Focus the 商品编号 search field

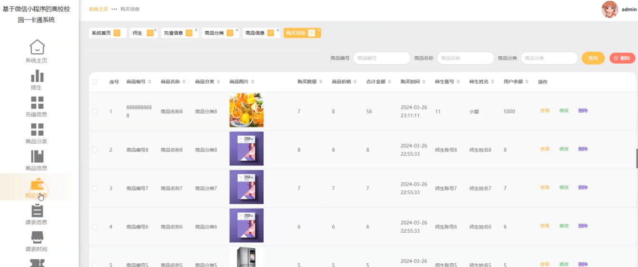pyautogui.click(x=382, y=58)
